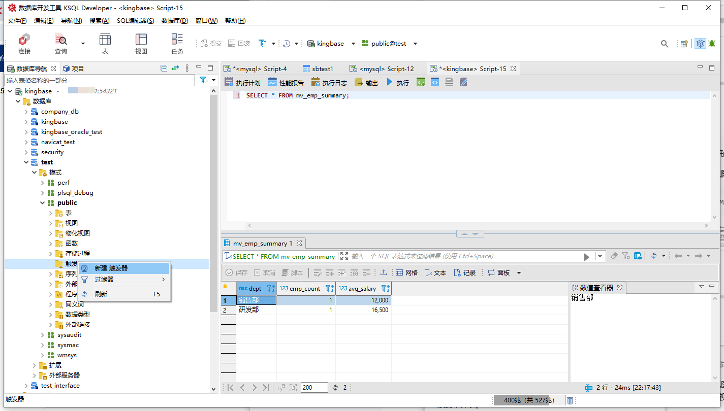Click the table name filter input field
This screenshot has width=724, height=411.
[x=100, y=80]
